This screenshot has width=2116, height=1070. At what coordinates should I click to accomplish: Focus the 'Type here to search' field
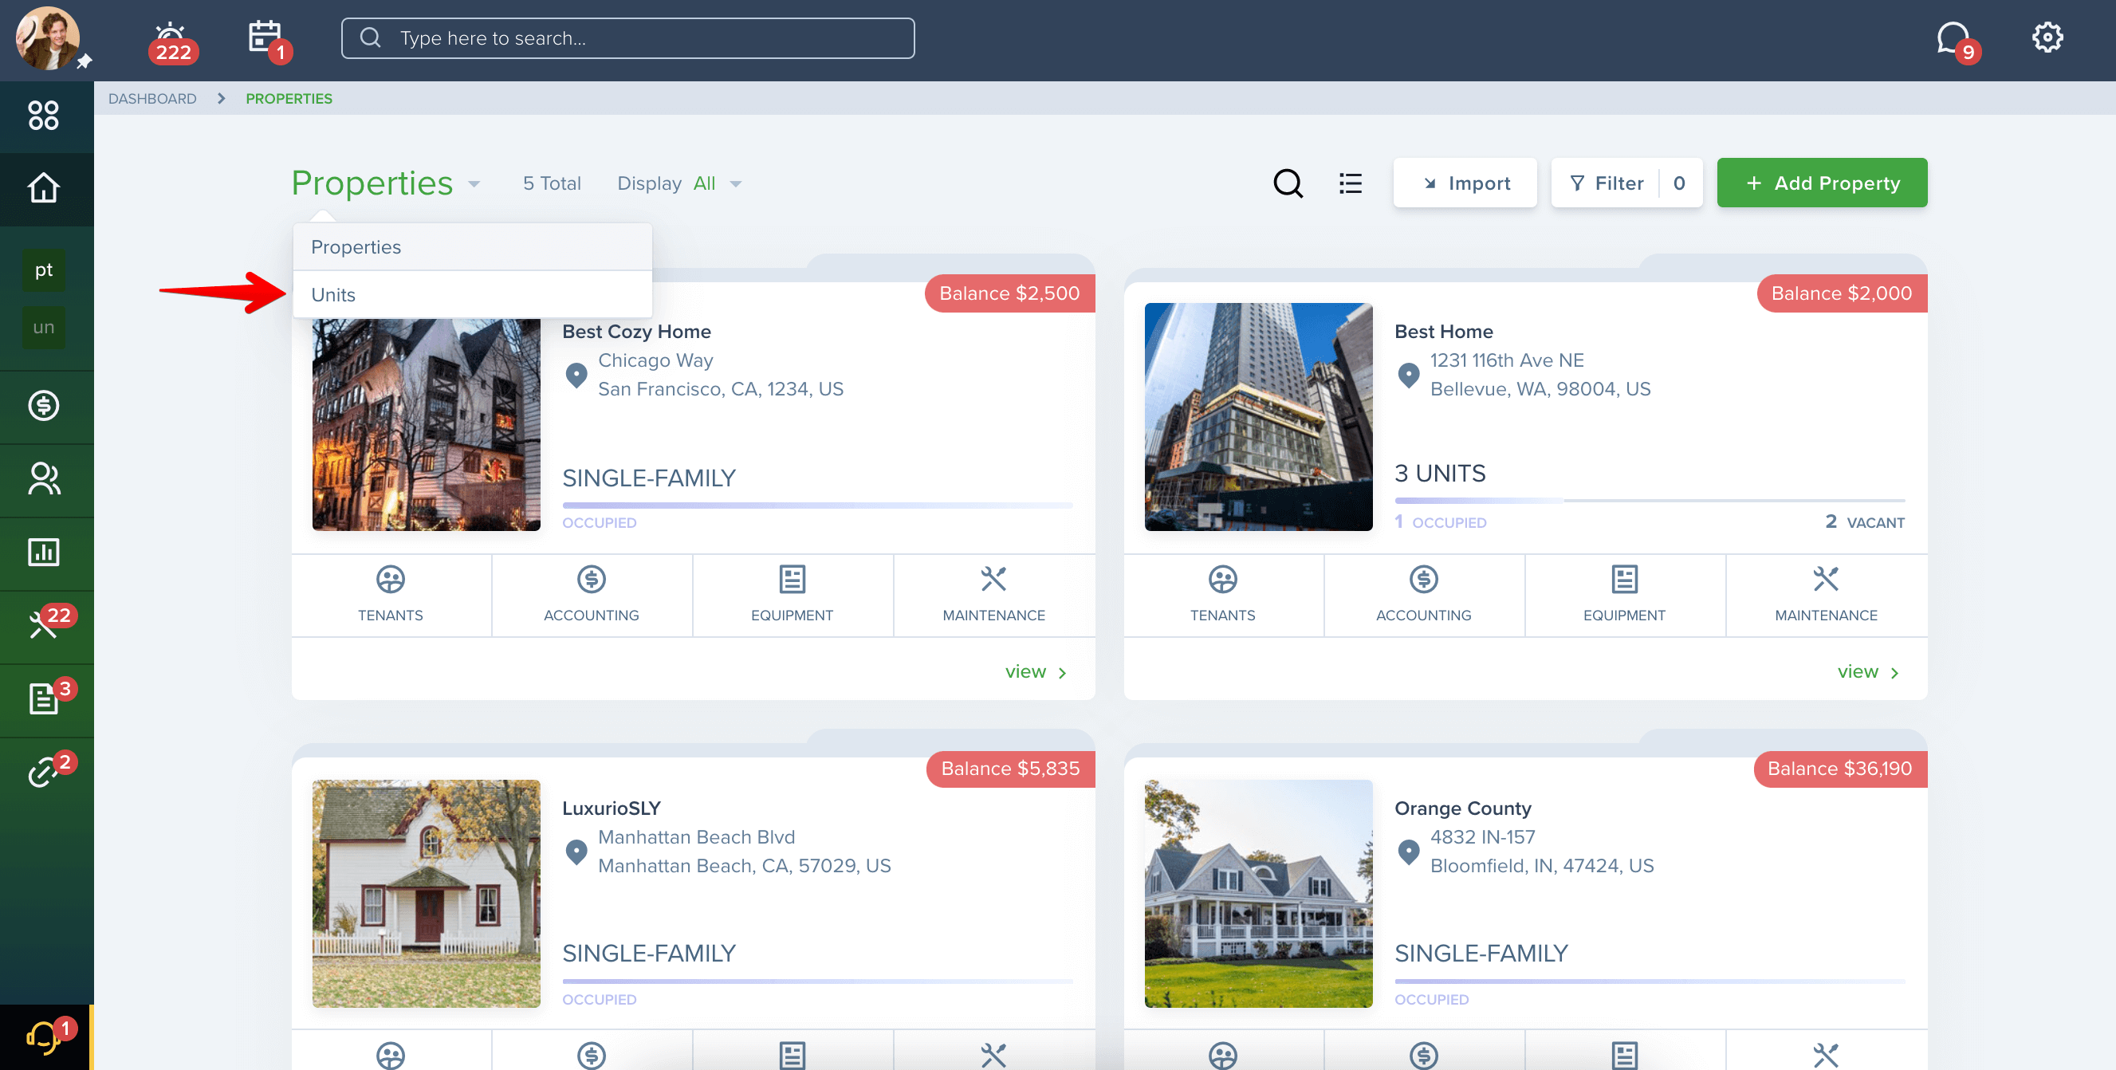click(627, 37)
